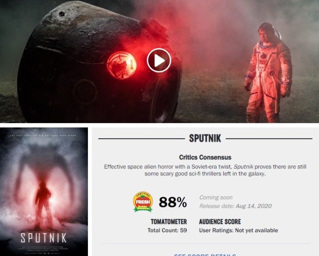Play the Sputnik trailer video
The height and width of the screenshot is (256, 319).
click(x=159, y=60)
